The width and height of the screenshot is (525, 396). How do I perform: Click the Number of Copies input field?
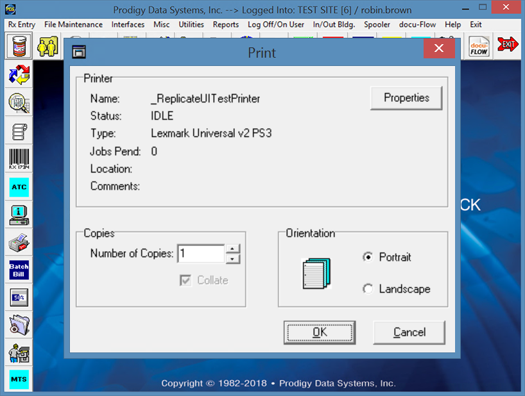tap(200, 254)
